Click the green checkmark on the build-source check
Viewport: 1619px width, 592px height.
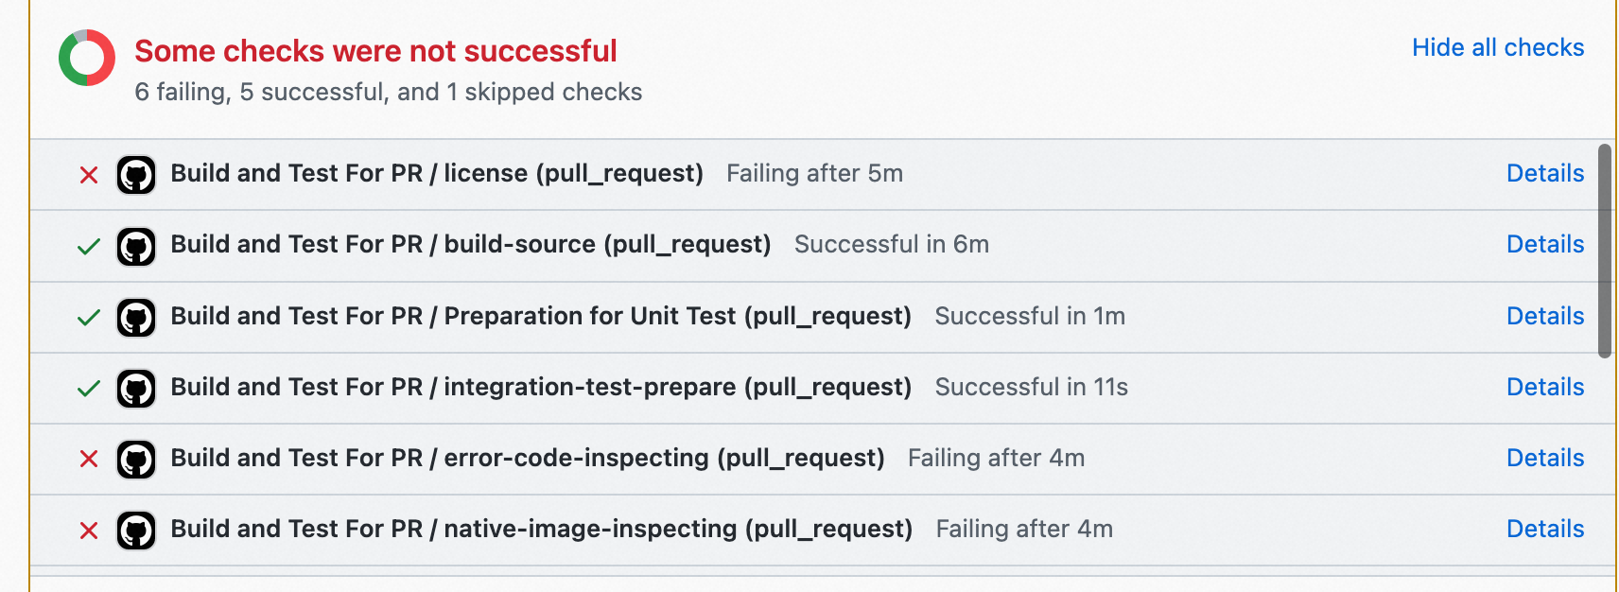pyautogui.click(x=89, y=247)
